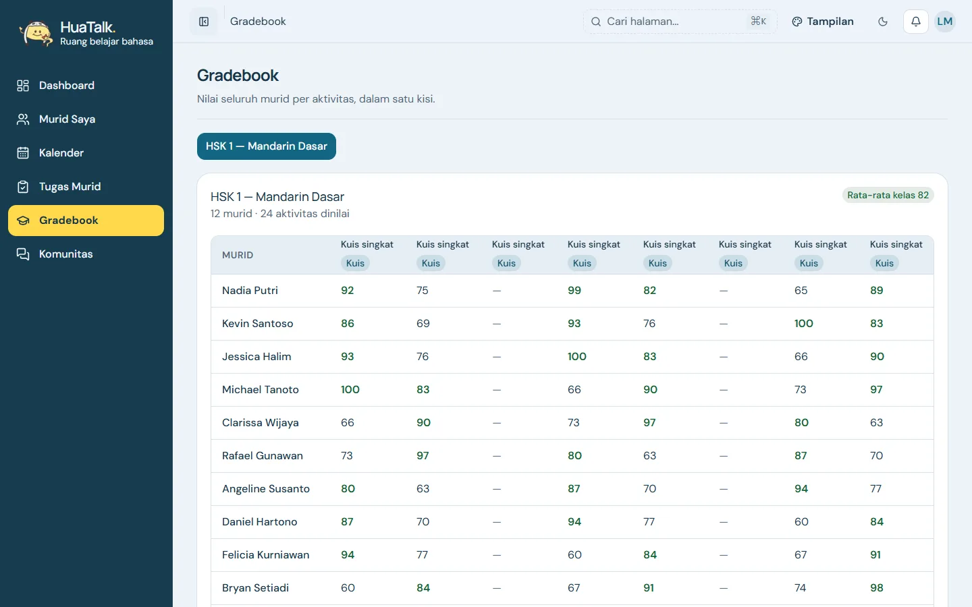Click the Komunitas chat bubbles icon

coord(23,254)
